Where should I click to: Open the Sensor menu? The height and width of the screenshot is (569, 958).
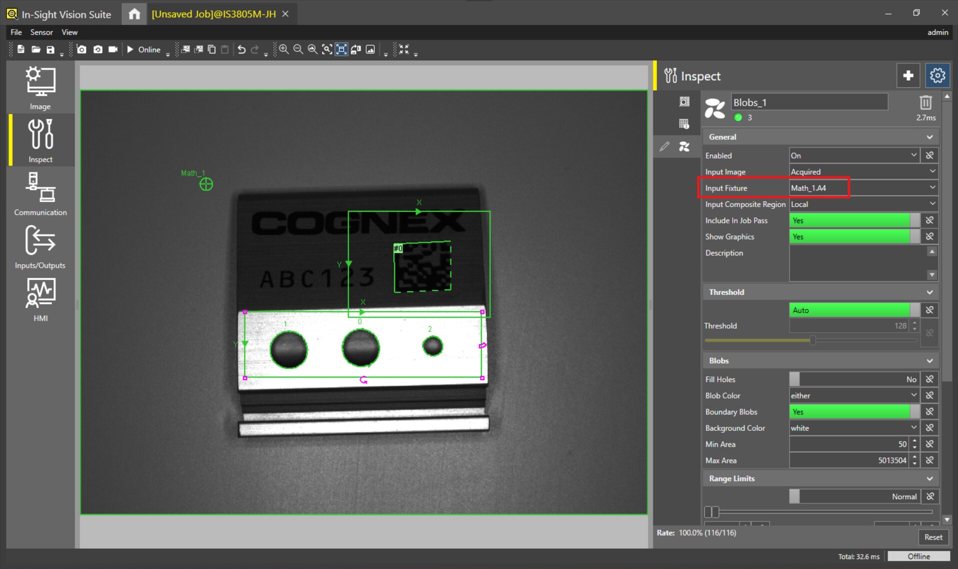[x=41, y=32]
